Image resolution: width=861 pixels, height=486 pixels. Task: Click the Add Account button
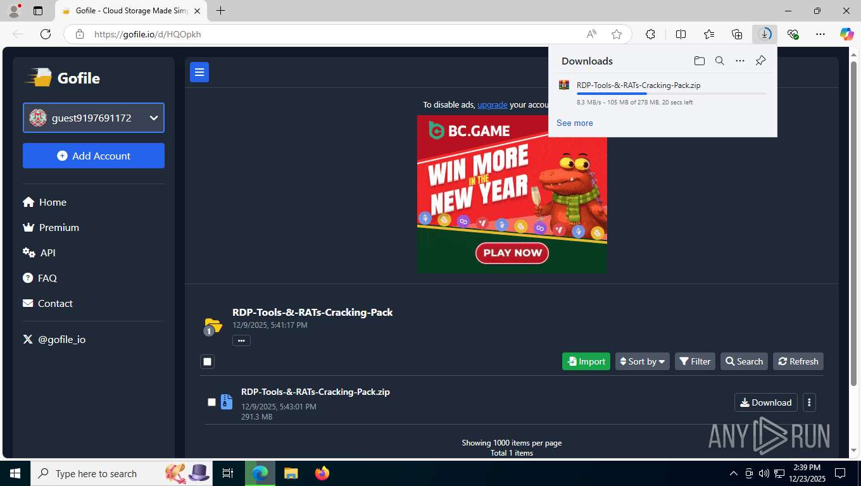(94, 156)
